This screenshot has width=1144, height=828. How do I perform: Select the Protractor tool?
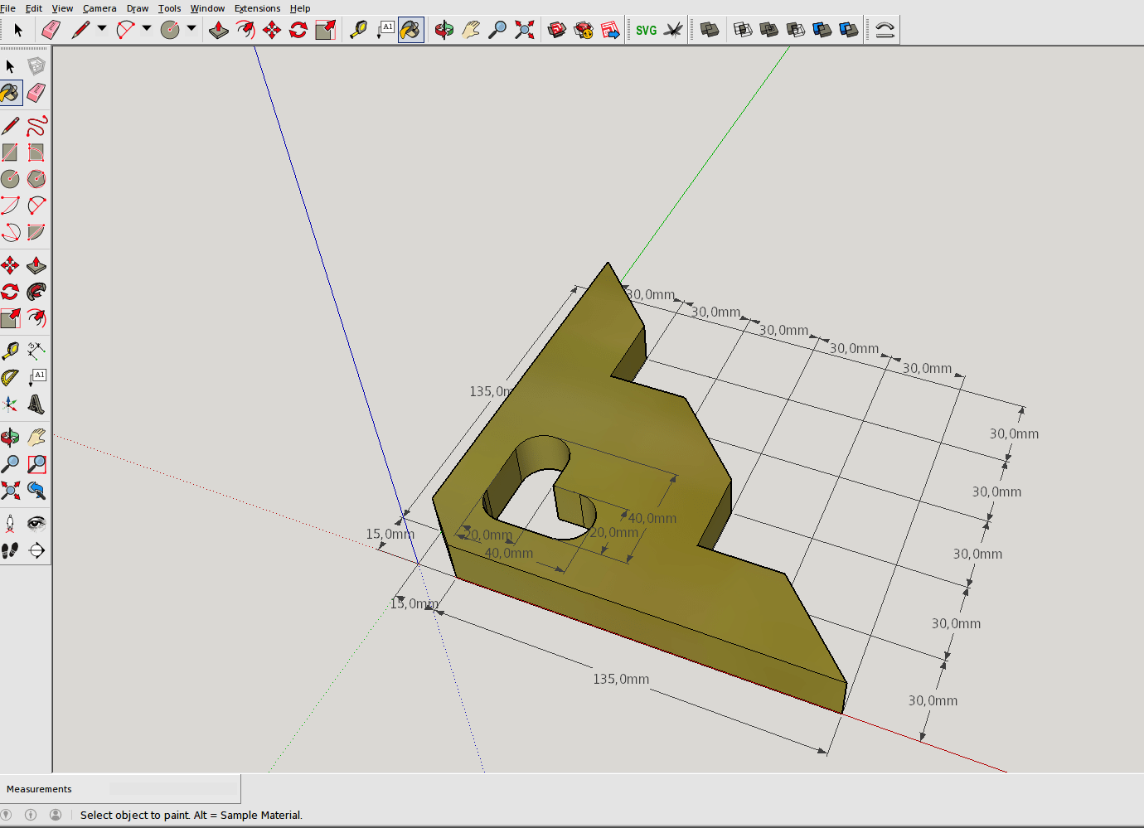pyautogui.click(x=10, y=378)
